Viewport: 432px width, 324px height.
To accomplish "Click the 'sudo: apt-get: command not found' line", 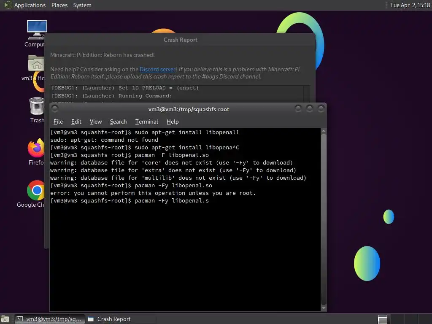I will 104,140.
